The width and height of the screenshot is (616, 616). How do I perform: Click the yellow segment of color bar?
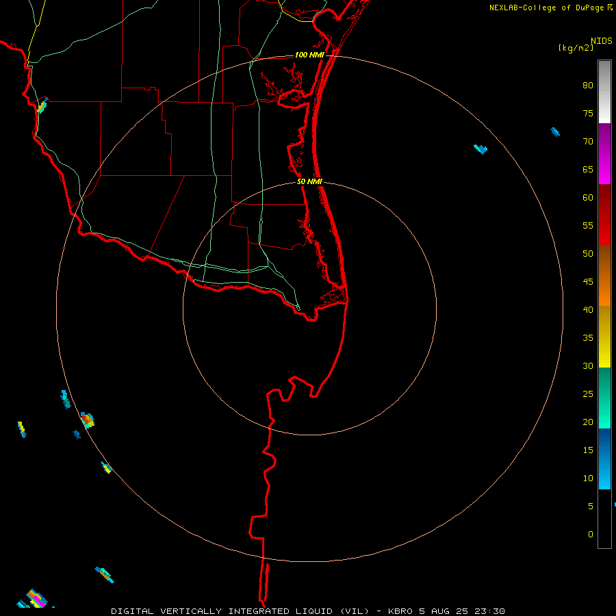pos(604,337)
